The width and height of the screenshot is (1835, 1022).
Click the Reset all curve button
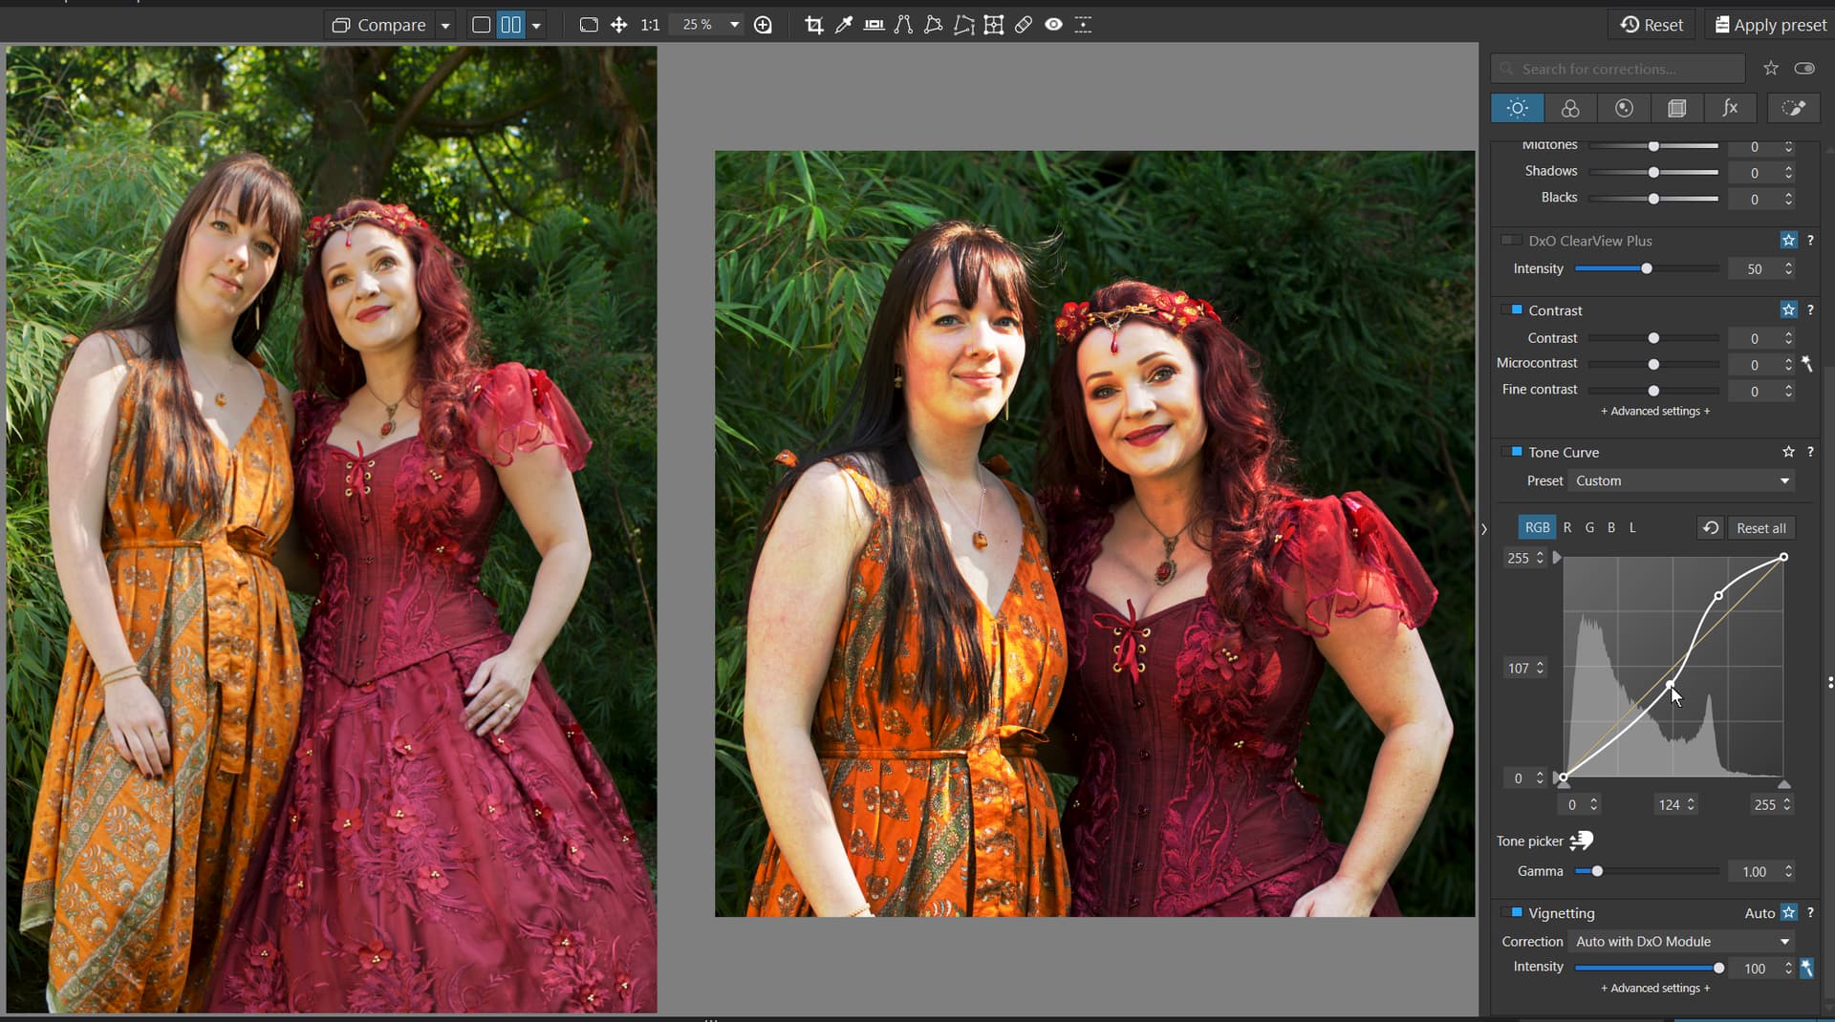(x=1760, y=528)
